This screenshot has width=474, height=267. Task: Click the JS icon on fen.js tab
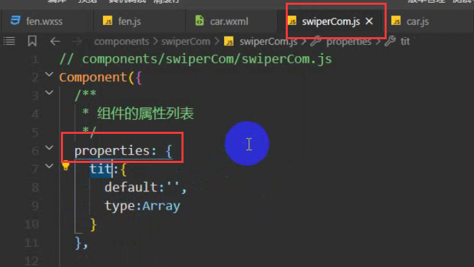coord(108,21)
